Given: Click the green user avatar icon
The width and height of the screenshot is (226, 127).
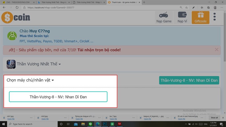Looking at the screenshot, I should [x=12, y=36].
